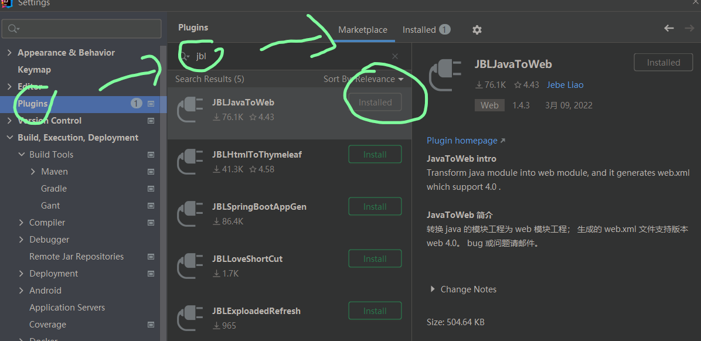This screenshot has height=341, width=701.
Task: Click Installed button in JBLJavaToWeb list row
Action: click(x=375, y=103)
